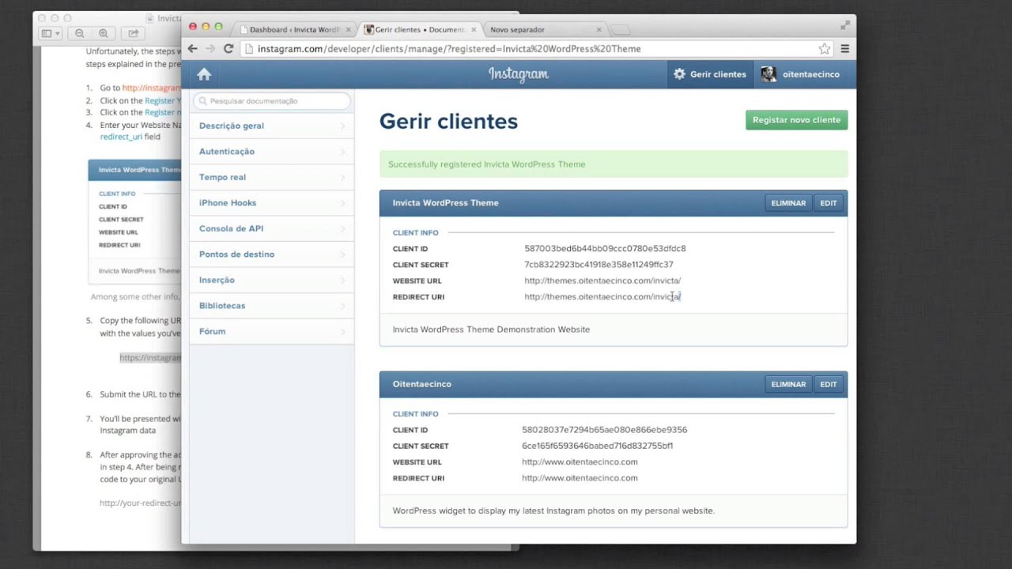Viewport: 1012px width, 569px height.
Task: Click Invicta client ID 587003bed6b44bb09ccc0780e53dfdc8
Action: pyautogui.click(x=605, y=249)
